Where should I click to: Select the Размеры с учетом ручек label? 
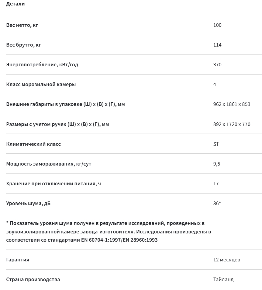[x=57, y=124]
